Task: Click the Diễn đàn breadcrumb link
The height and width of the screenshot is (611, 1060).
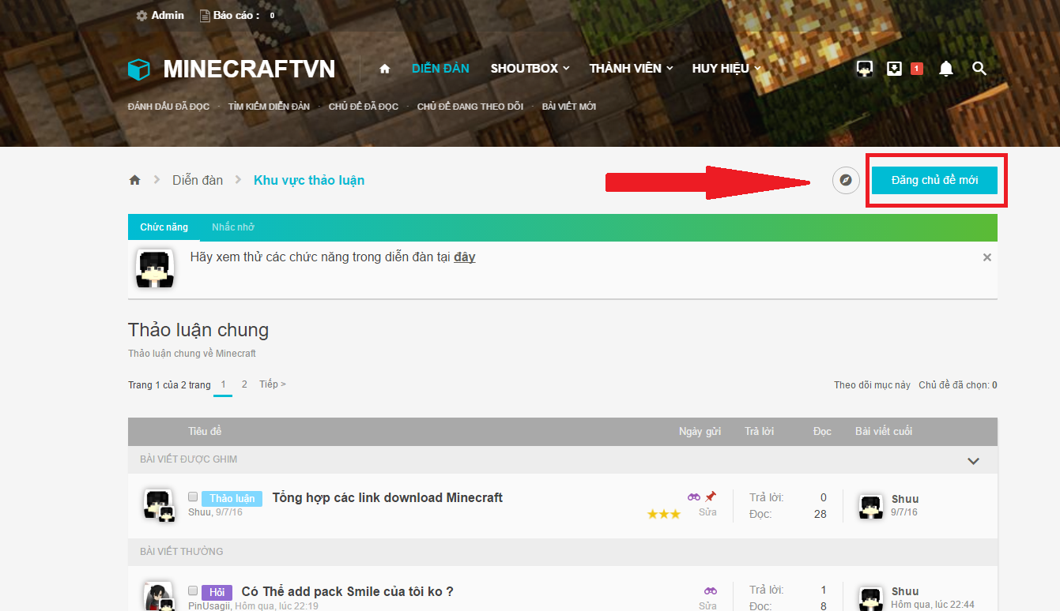Action: (x=198, y=180)
